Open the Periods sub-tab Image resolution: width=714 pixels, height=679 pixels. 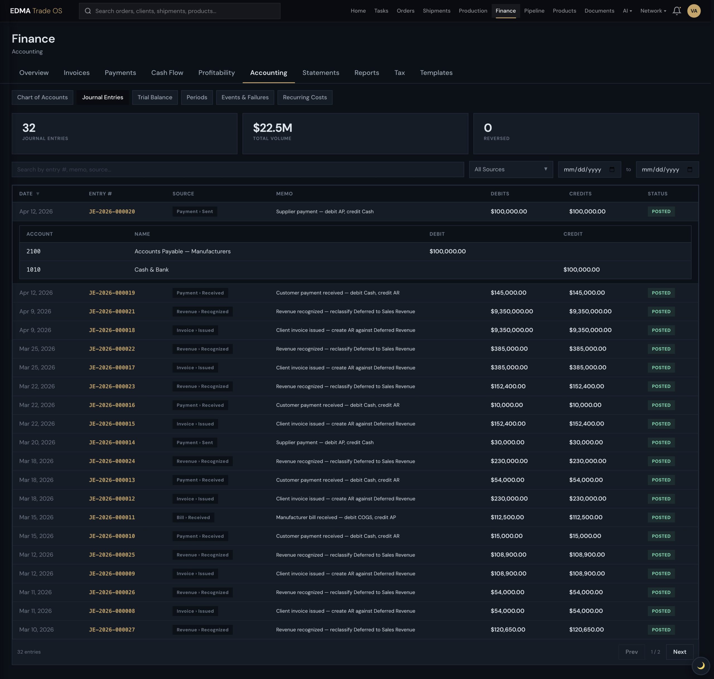(197, 97)
